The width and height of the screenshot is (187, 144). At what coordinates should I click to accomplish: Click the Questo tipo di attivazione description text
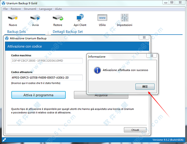pyautogui.click(x=72, y=111)
